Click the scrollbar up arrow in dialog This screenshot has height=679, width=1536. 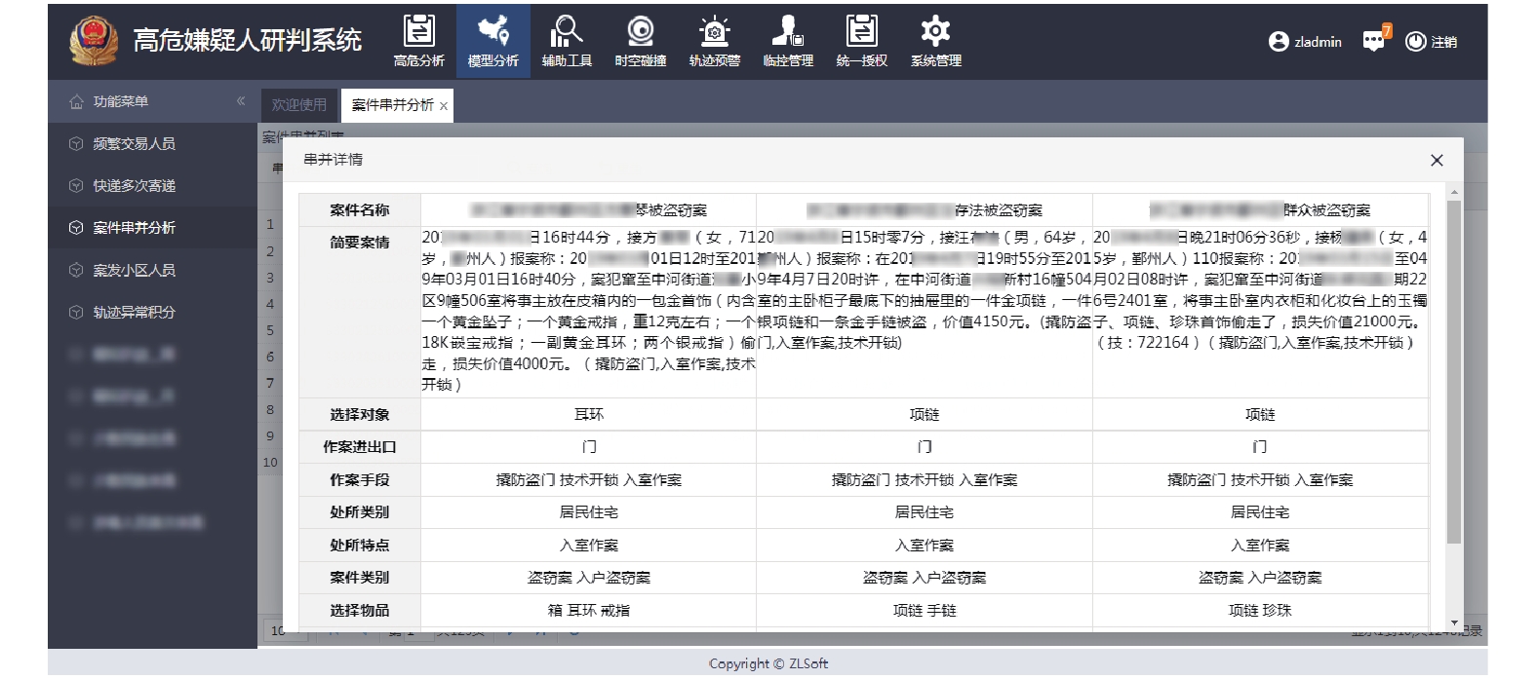(1454, 192)
